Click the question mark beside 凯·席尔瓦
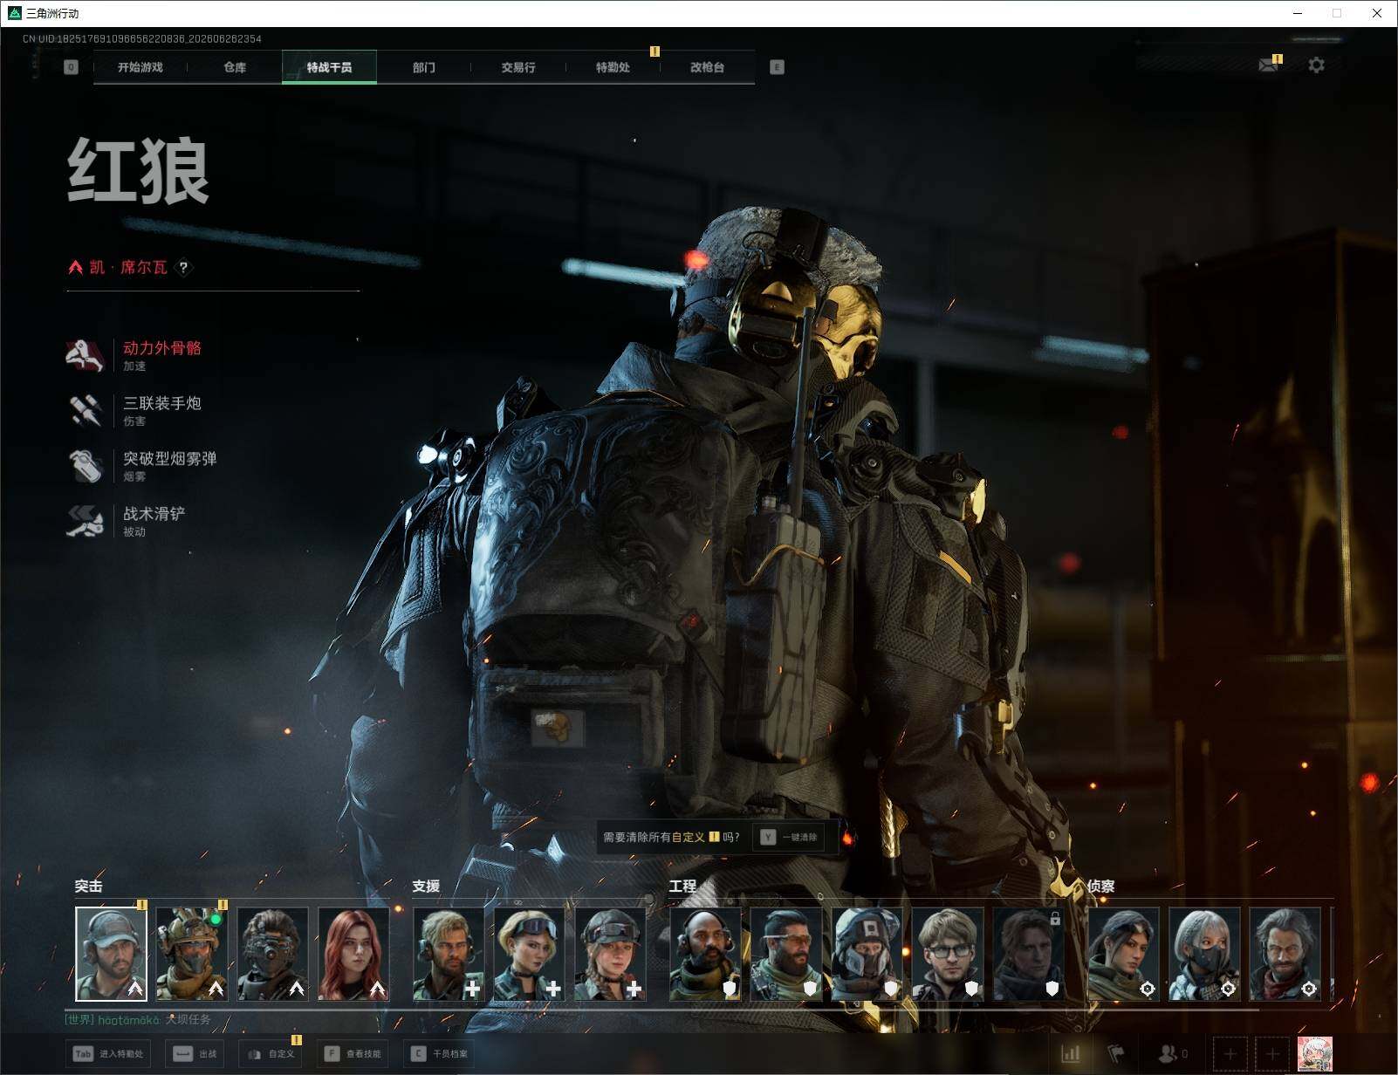The height and width of the screenshot is (1075, 1398). [x=183, y=267]
